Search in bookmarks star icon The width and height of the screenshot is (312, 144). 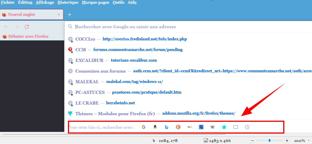[224, 127]
